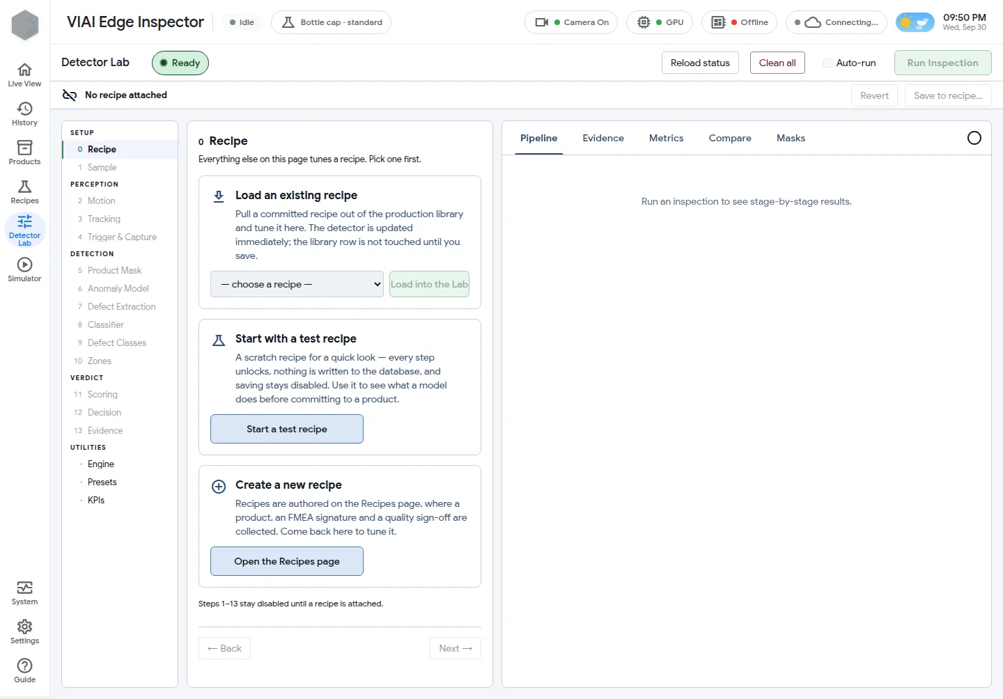Click the VIAI hexagon logo

pyautogui.click(x=25, y=25)
